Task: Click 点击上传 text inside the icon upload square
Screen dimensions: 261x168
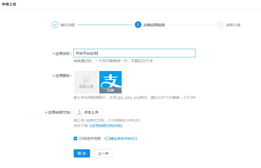Action: [x=86, y=86]
